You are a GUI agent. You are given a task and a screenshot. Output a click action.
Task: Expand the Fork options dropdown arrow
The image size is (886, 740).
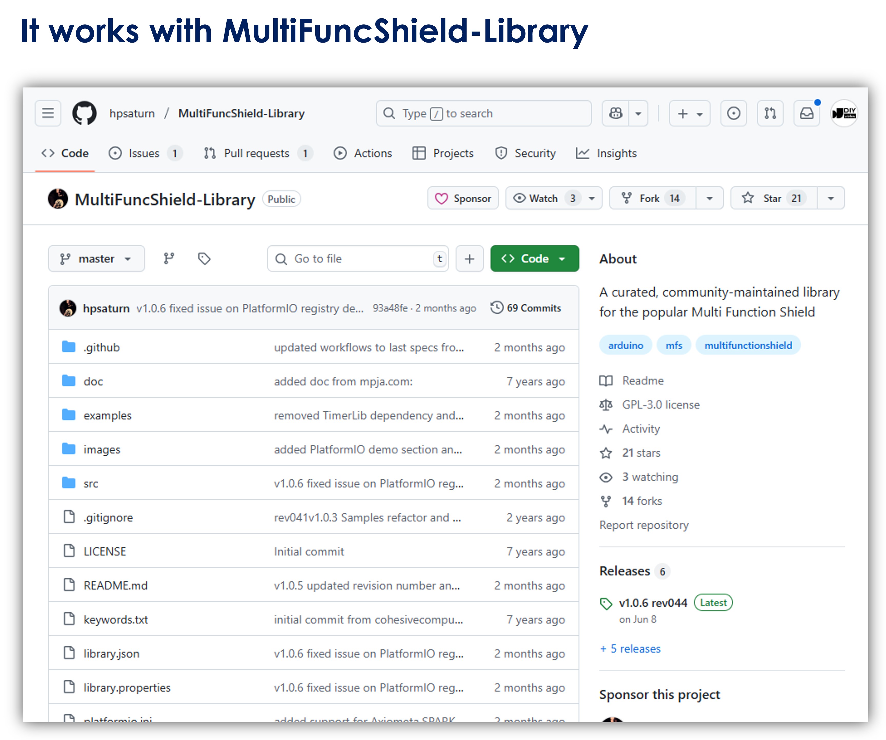710,198
